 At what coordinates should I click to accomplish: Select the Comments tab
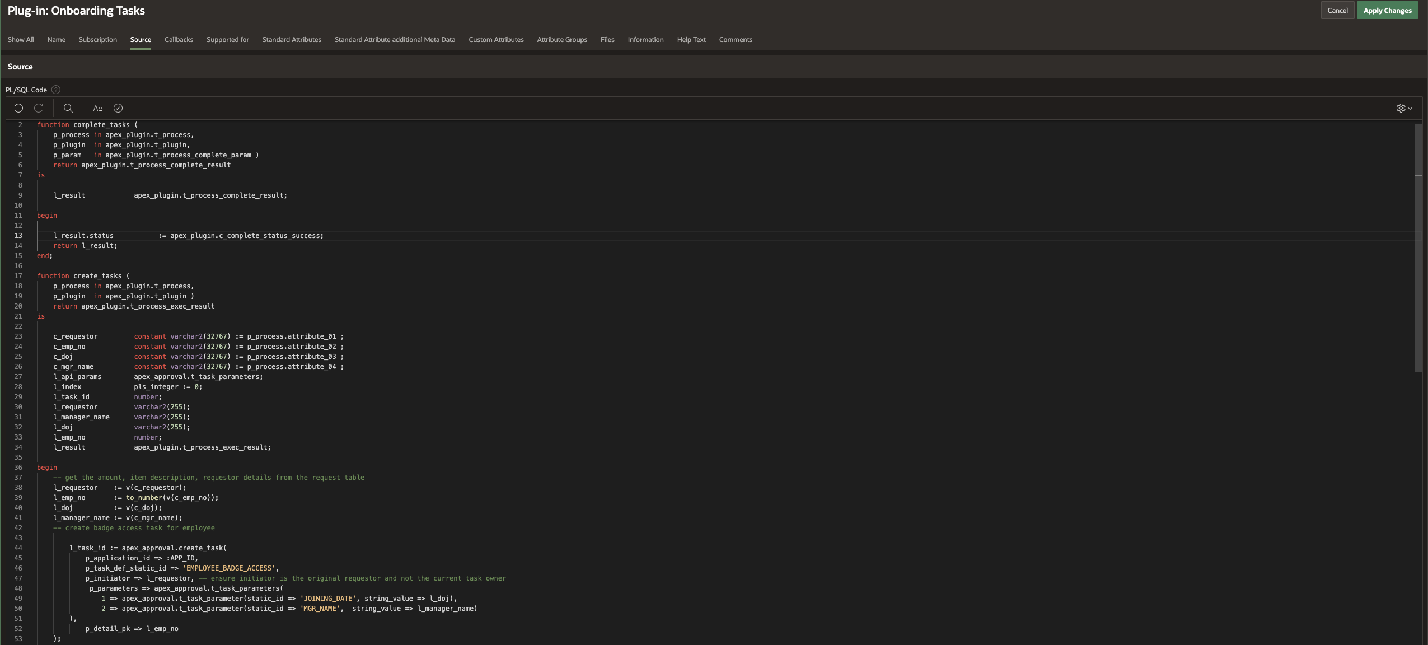736,40
